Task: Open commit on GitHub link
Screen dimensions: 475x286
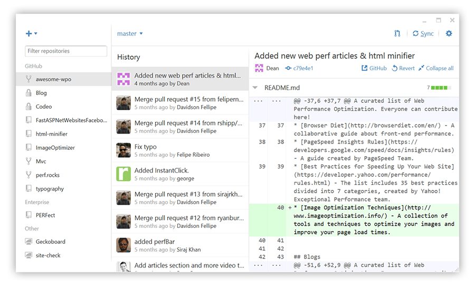Action: [x=374, y=69]
